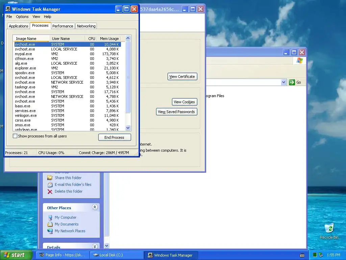346x260 pixels.
Task: Select the smss.exe process row
Action: pyautogui.click(x=68, y=125)
